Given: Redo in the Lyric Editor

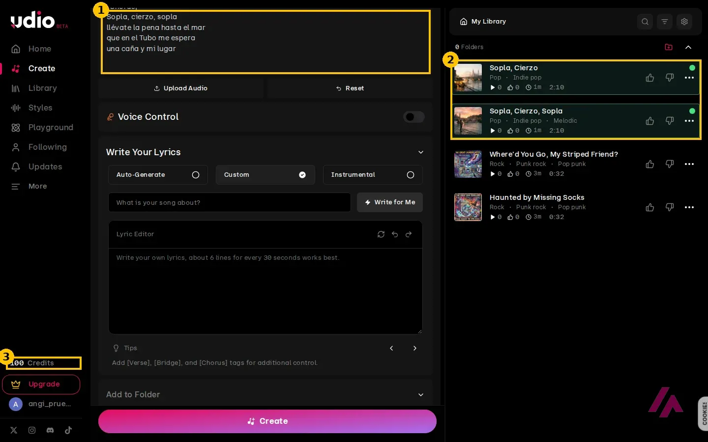Looking at the screenshot, I should pos(409,234).
